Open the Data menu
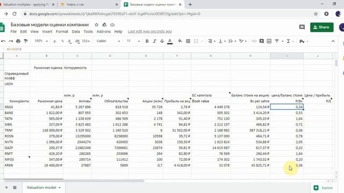This screenshot has width=344, height=193. coord(76,32)
